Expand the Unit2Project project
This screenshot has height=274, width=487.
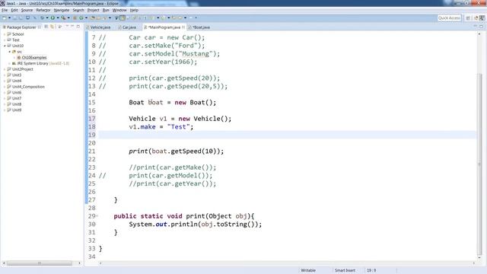(5, 69)
